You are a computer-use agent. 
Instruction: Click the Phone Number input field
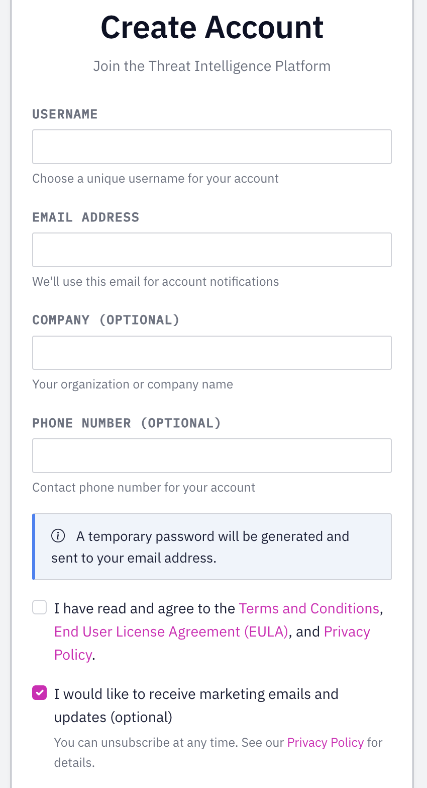click(x=211, y=455)
